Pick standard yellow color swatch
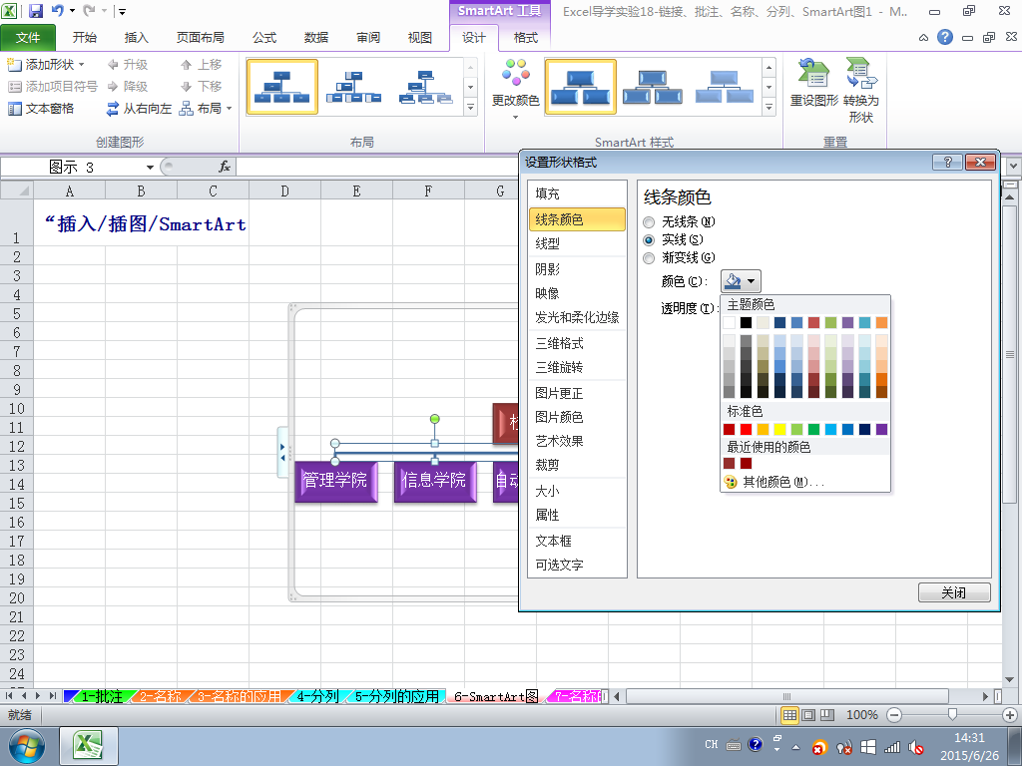This screenshot has height=766, width=1022. point(779,429)
